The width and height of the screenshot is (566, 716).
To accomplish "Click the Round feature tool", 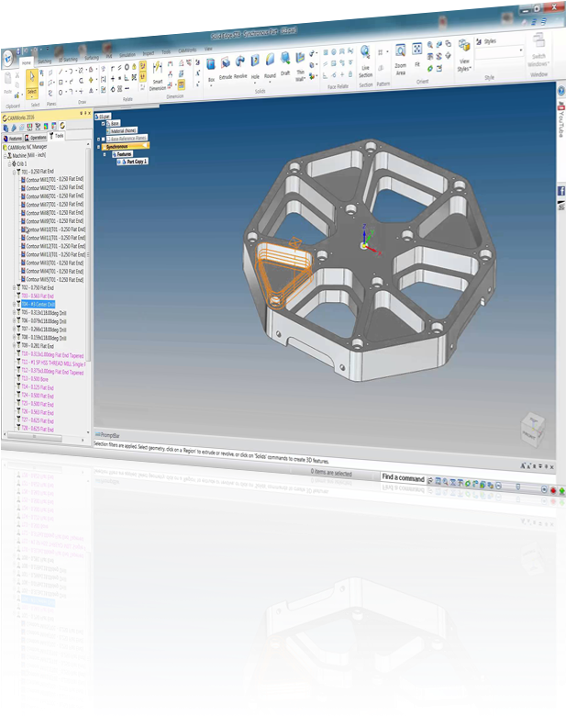I will coord(270,65).
